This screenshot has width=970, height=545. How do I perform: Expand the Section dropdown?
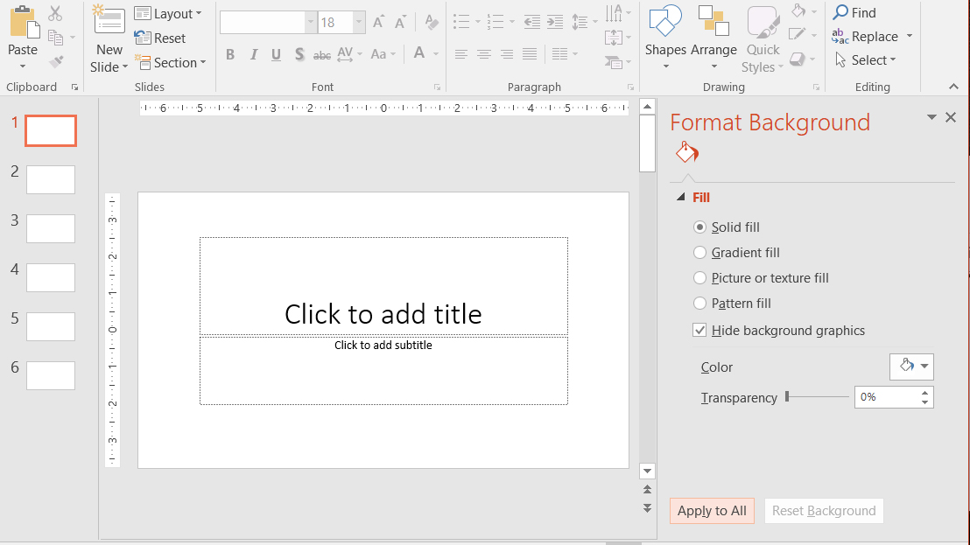click(x=170, y=62)
